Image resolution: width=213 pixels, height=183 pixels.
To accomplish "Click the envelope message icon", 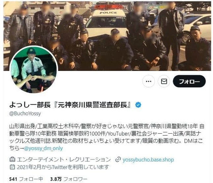I will click(x=164, y=82).
